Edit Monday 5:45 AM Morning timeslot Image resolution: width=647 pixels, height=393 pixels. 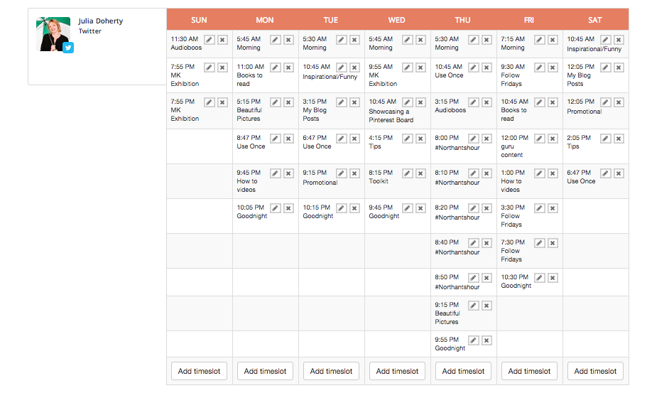[276, 40]
